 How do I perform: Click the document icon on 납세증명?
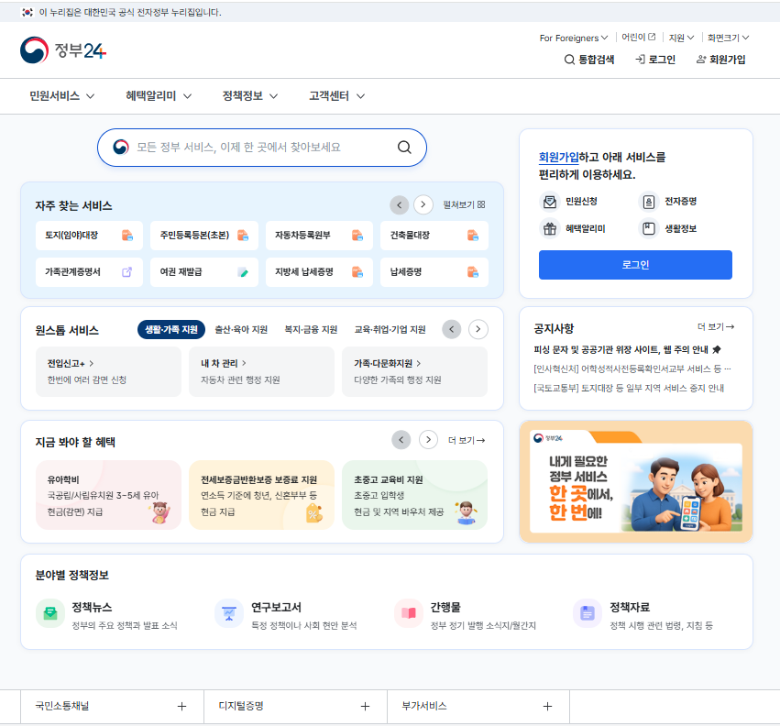coord(473,272)
